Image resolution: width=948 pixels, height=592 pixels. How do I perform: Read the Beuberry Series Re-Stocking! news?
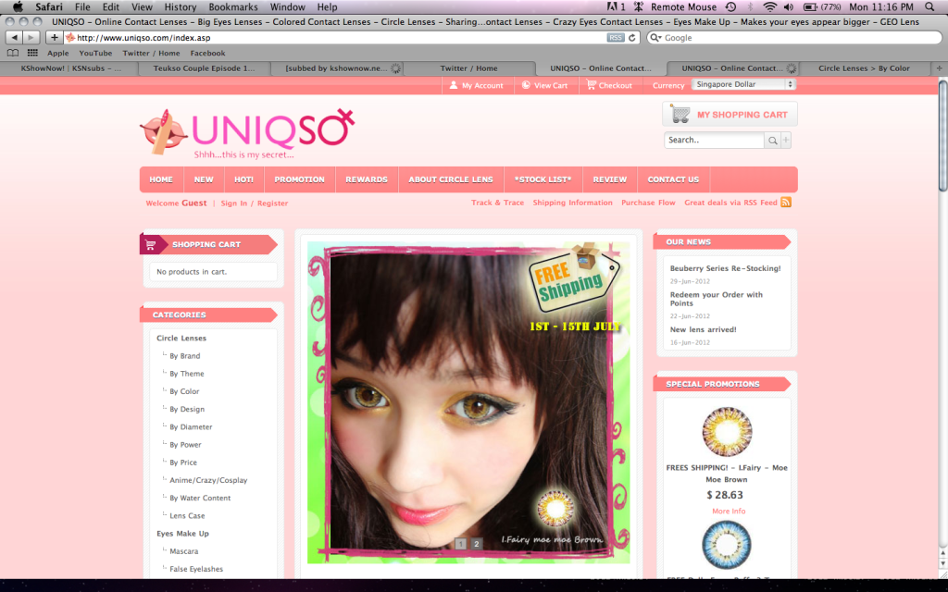click(x=725, y=268)
